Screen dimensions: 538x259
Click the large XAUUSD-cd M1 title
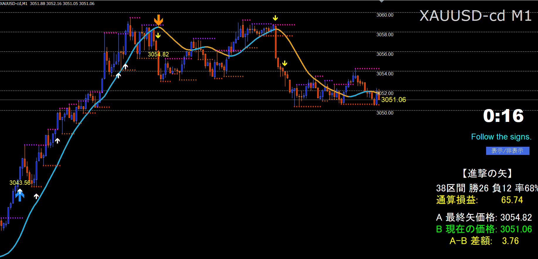point(476,16)
